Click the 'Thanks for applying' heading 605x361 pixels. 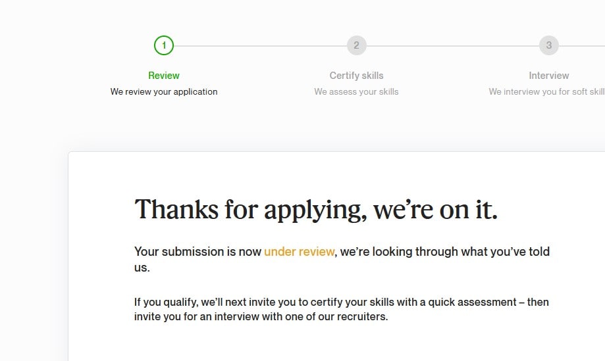[x=316, y=210]
